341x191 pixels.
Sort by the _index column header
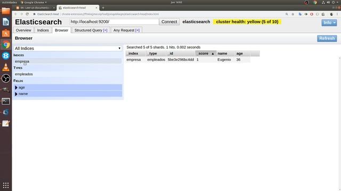135,54
